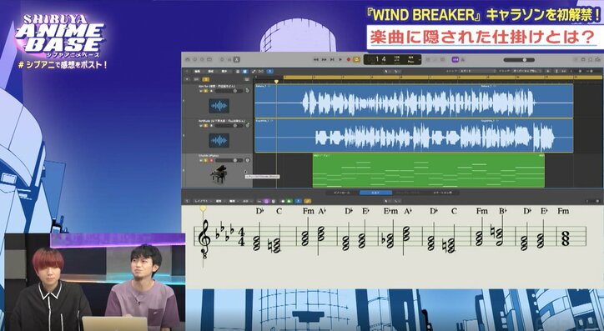Toggle the Toolbar button in the control bar
Image resolution: width=604 pixels, height=331 pixels.
[x=209, y=59]
